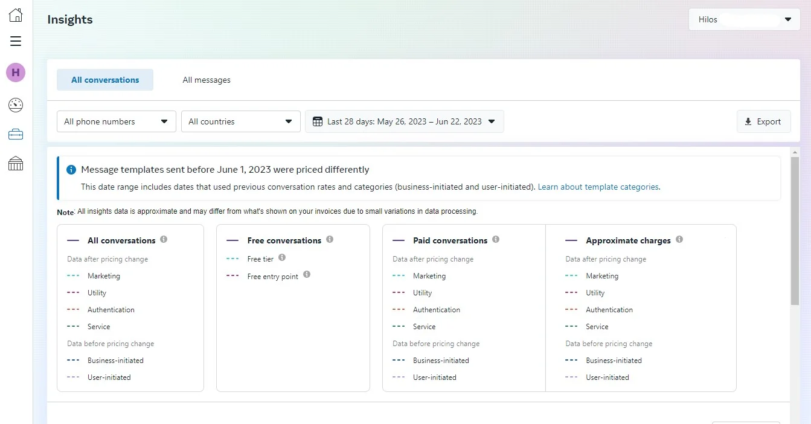The image size is (811, 424).
Task: Click the Export button
Action: point(764,121)
